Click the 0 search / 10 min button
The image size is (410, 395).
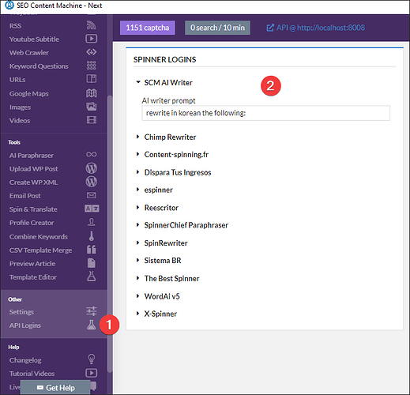click(x=217, y=28)
